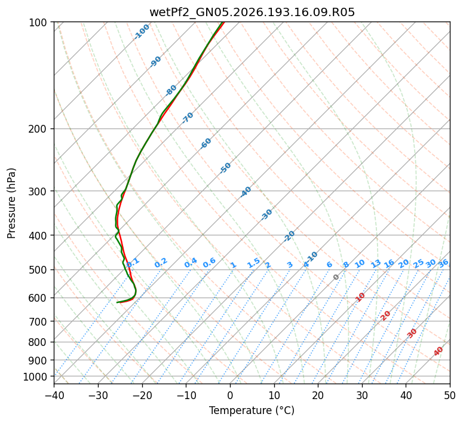Click the Pressure (hPa) axis label
Screen dimensions: 463x423
[11, 203]
